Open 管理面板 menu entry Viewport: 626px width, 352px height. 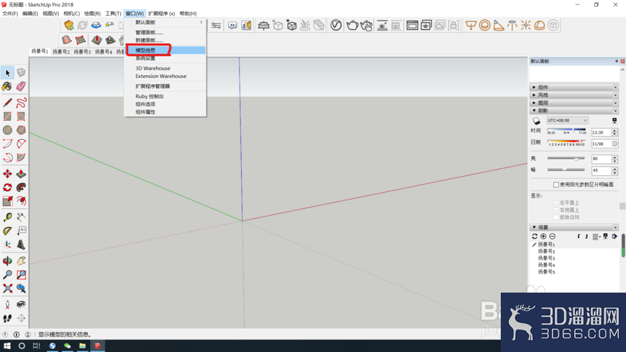(165, 33)
